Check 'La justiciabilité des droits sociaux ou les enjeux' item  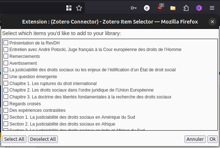(6, 70)
